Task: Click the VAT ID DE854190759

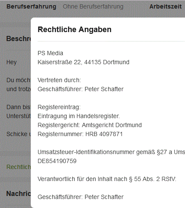Action: (57, 161)
